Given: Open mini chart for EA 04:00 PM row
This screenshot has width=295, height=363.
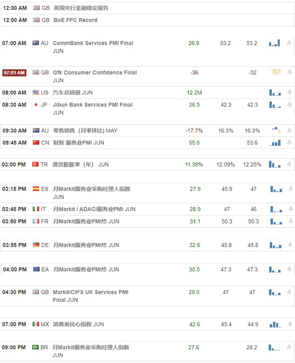Looking at the screenshot, I should click(275, 269).
